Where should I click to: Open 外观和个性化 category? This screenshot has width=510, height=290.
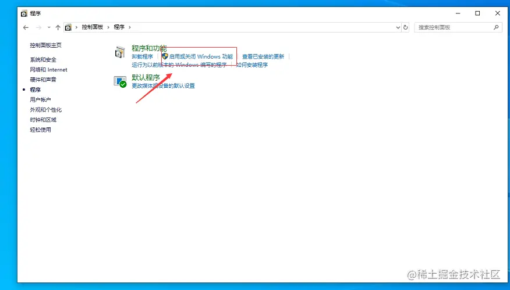click(x=45, y=110)
